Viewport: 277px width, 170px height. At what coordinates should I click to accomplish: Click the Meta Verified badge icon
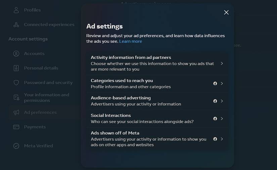click(x=16, y=146)
